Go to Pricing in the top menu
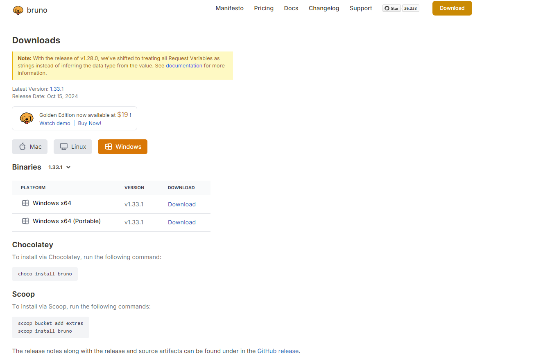Screen dimensions: 543x360 click(264, 8)
